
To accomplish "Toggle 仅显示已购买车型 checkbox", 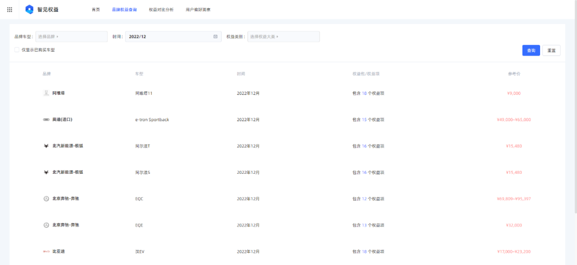I will click(x=17, y=50).
